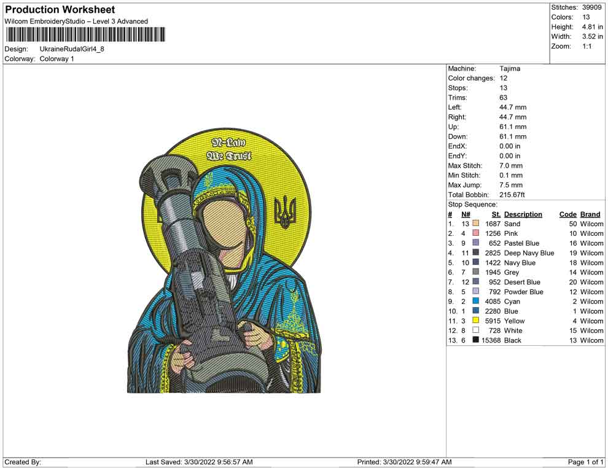Viewport: 608px width, 468px height.
Task: Click stitch count 4085 for Cyan
Action: coord(493,302)
